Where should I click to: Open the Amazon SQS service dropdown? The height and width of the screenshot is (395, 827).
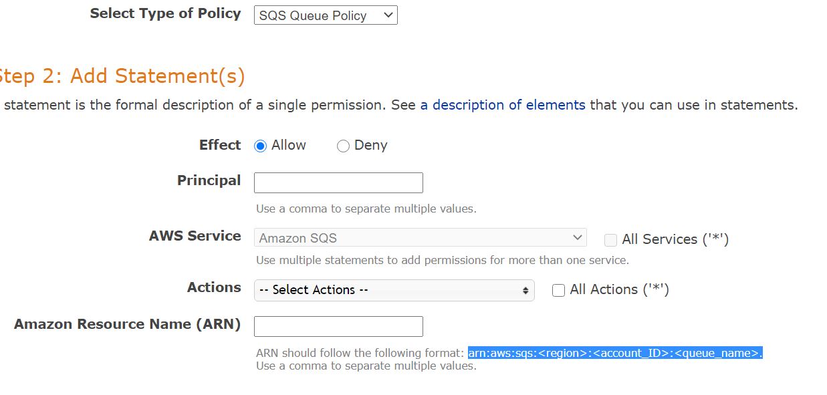(x=420, y=238)
